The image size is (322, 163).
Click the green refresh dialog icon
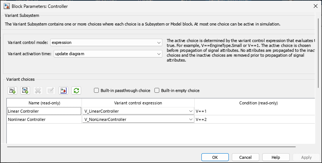click(76, 91)
